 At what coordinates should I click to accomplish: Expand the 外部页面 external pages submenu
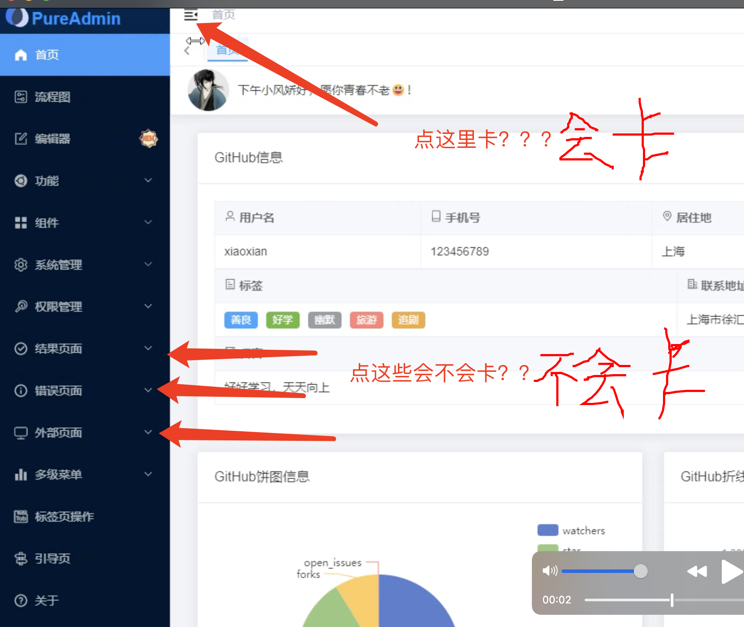pyautogui.click(x=148, y=432)
